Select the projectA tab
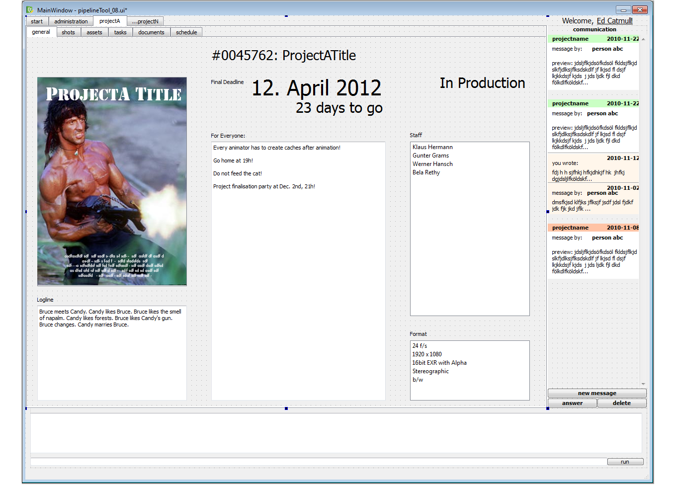676x485 pixels. (110, 21)
